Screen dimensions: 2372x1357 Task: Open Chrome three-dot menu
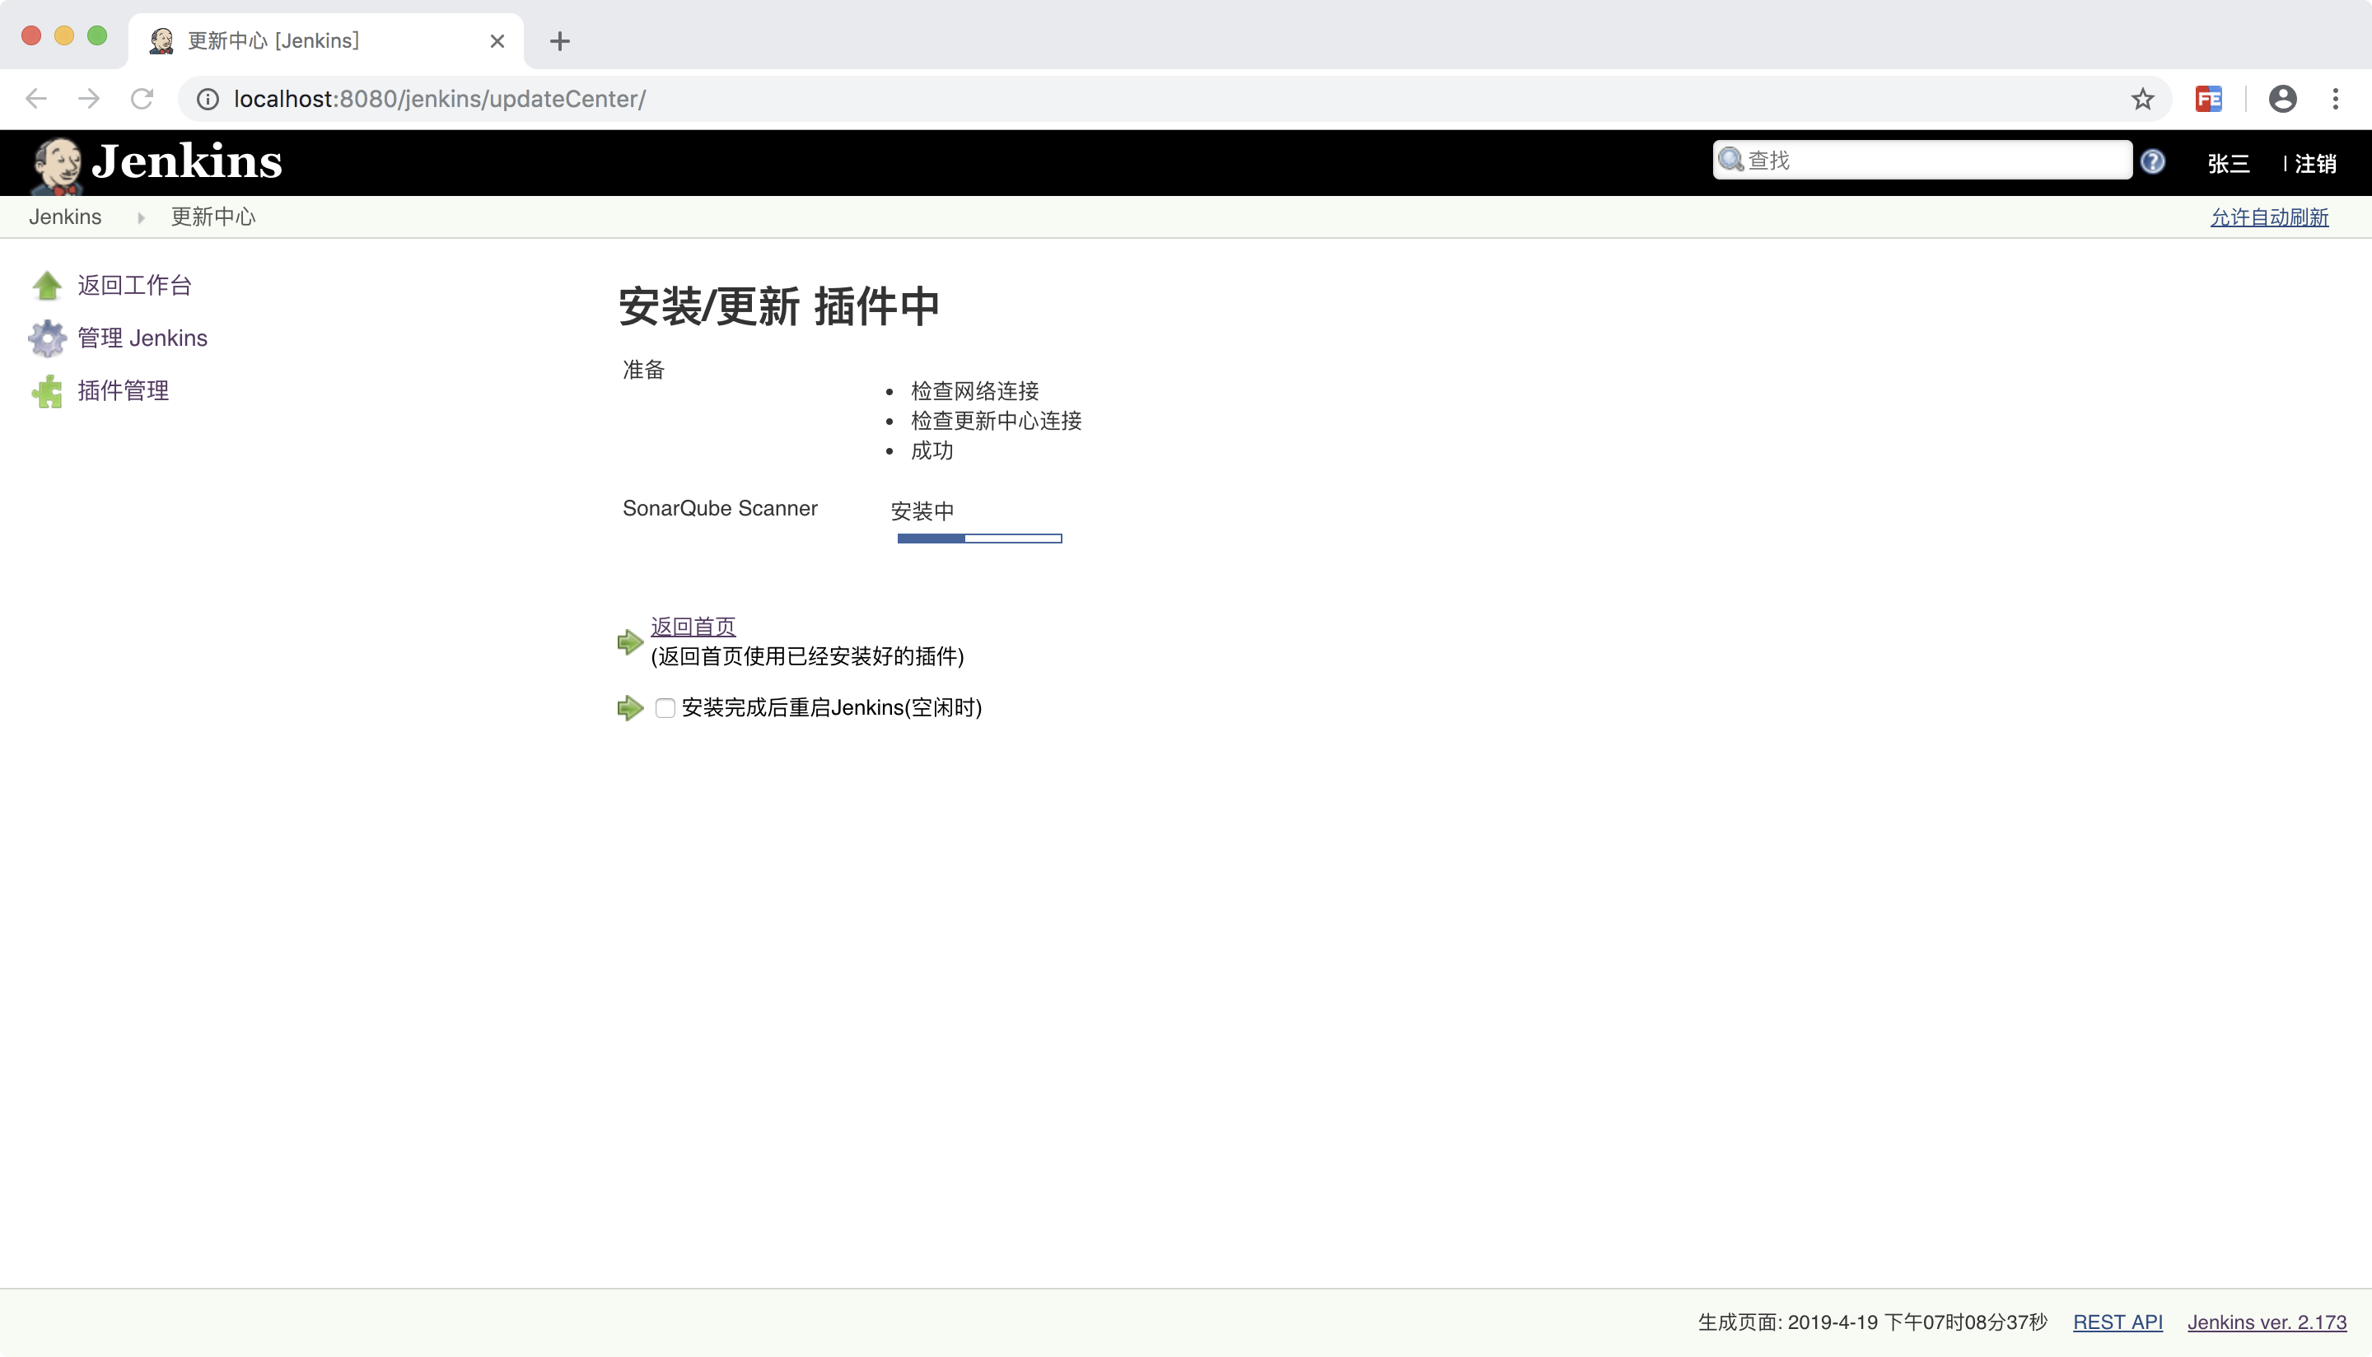click(2335, 99)
